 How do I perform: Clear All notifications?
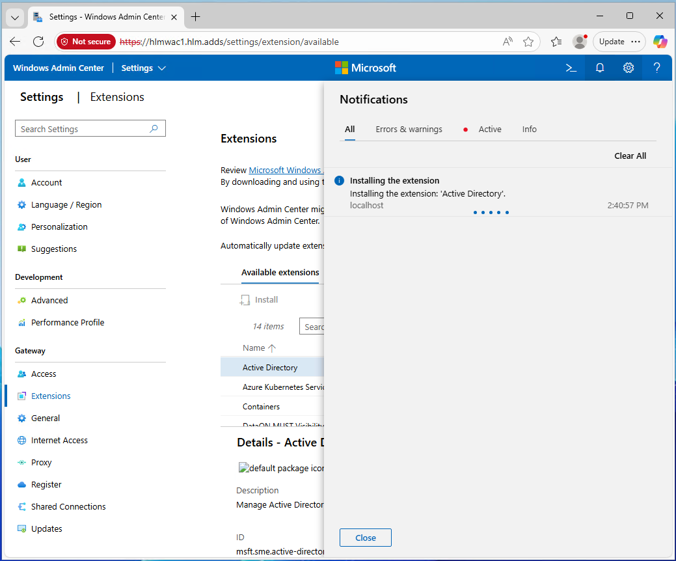point(630,156)
